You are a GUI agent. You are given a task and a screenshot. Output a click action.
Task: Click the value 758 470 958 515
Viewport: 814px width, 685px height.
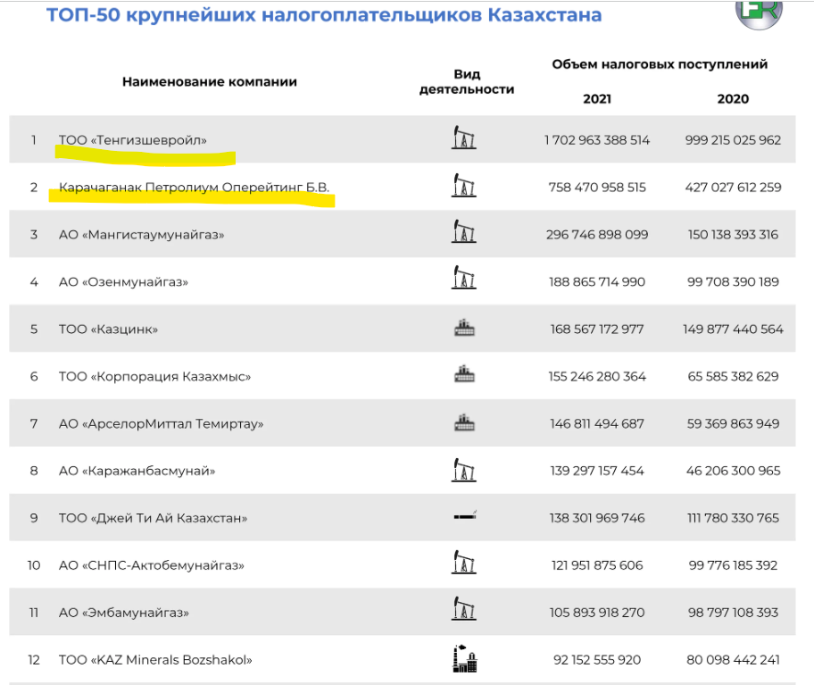(597, 188)
